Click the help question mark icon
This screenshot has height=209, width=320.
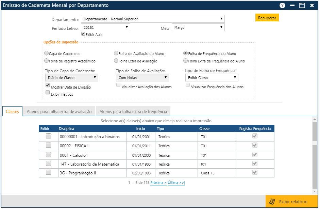(282, 5)
